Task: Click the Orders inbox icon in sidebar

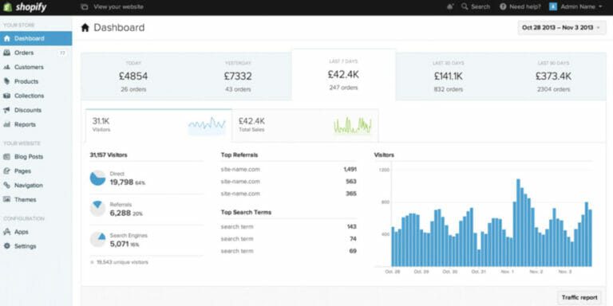Action: pyautogui.click(x=6, y=53)
